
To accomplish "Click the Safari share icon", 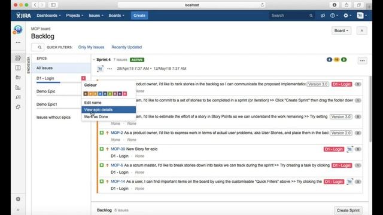I will point(346,5).
